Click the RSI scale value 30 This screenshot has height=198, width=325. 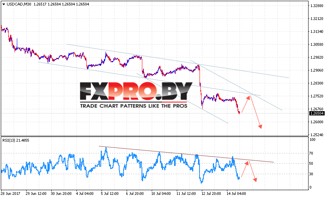(311, 174)
